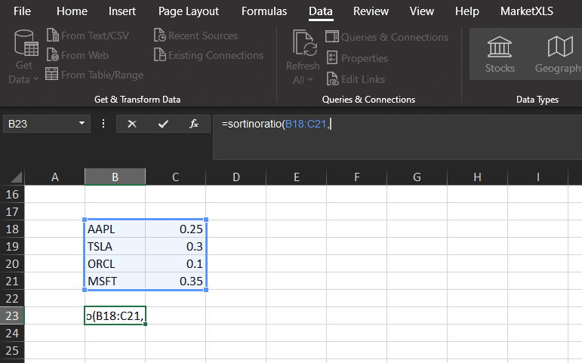
Task: Open Recent Sources list
Action: [196, 35]
